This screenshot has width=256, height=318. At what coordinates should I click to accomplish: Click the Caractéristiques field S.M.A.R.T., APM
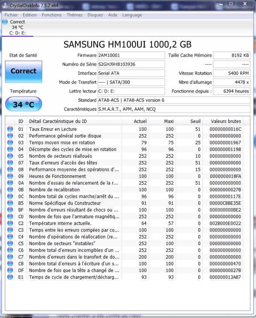click(x=174, y=109)
